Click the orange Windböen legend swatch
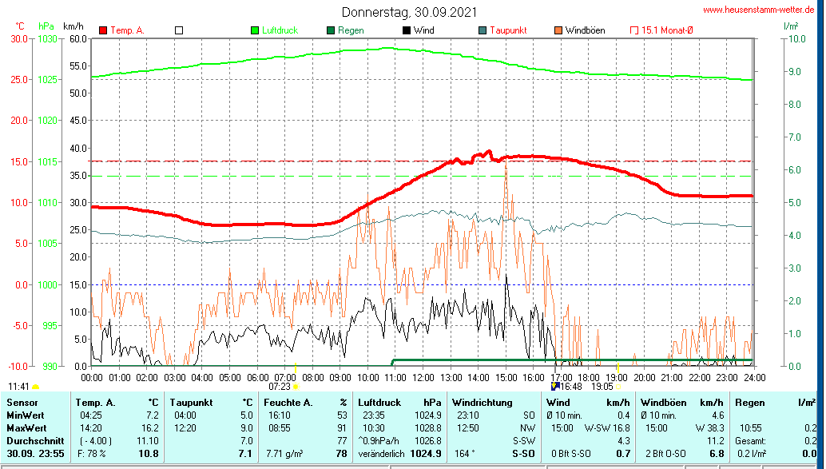Viewport: 826px width, 469px height. pos(558,30)
